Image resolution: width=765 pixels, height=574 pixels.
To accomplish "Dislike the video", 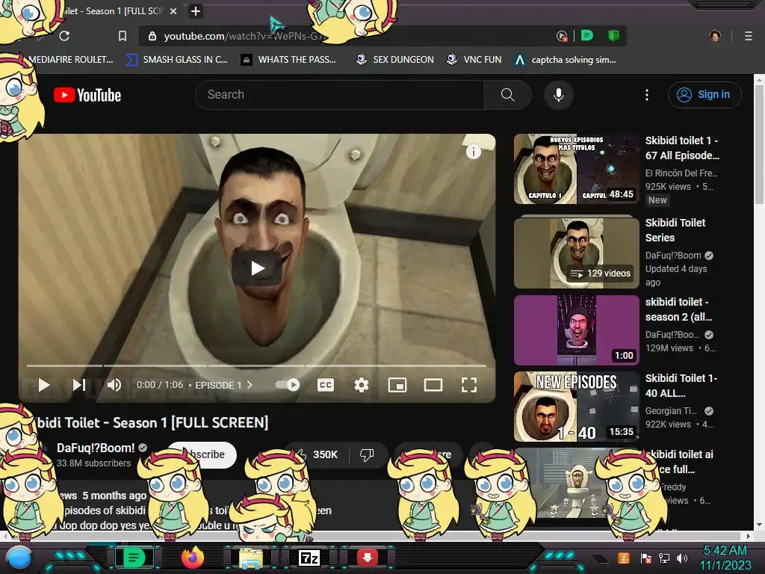I will [367, 454].
